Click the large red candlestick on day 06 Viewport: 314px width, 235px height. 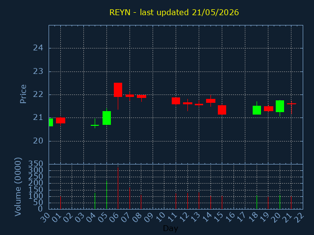pyautogui.click(x=118, y=90)
